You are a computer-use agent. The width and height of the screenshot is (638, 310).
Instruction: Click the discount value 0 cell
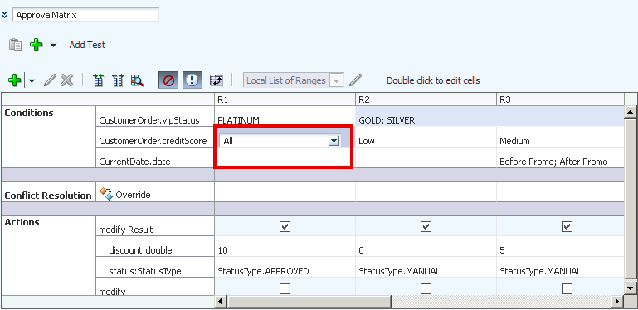(x=426, y=246)
